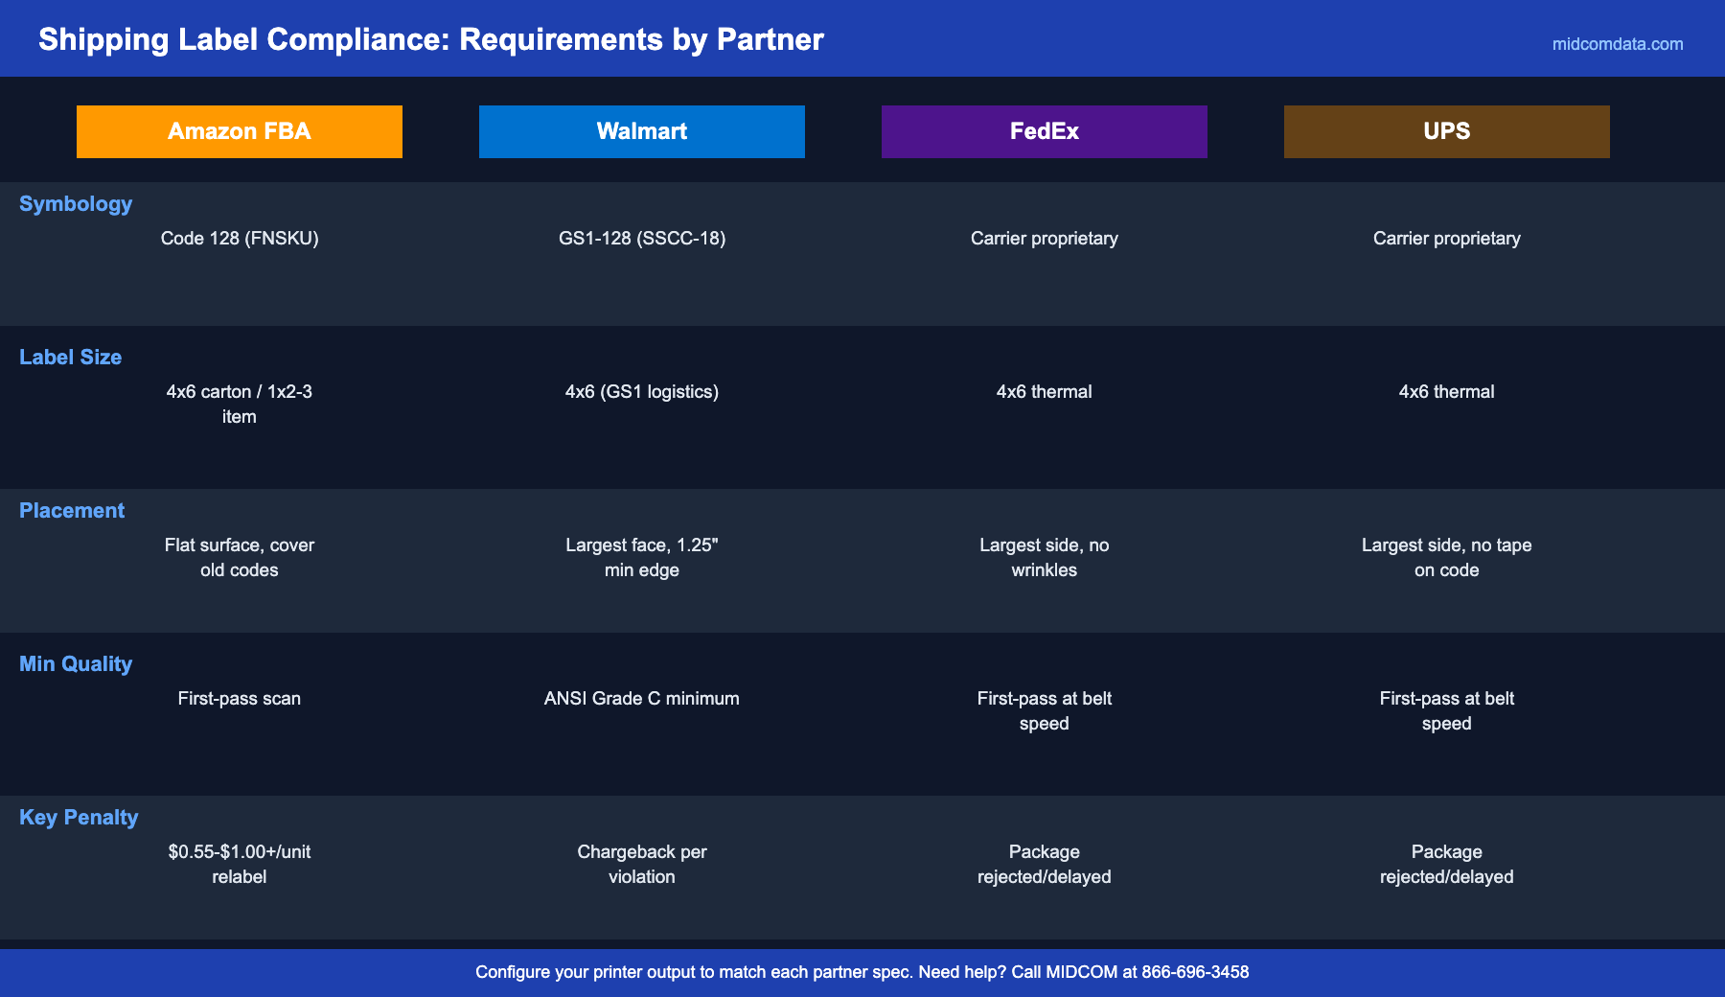
Task: Click the ANSI Grade C minimum cell
Action: coord(642,699)
